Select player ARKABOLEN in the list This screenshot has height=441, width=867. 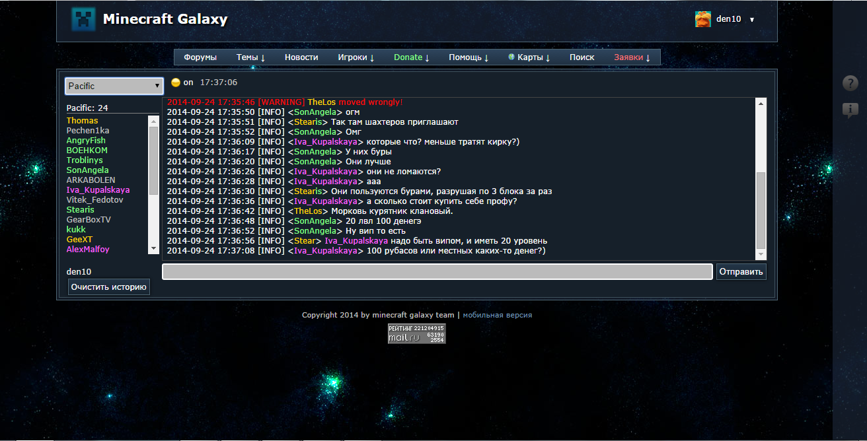[x=91, y=180]
